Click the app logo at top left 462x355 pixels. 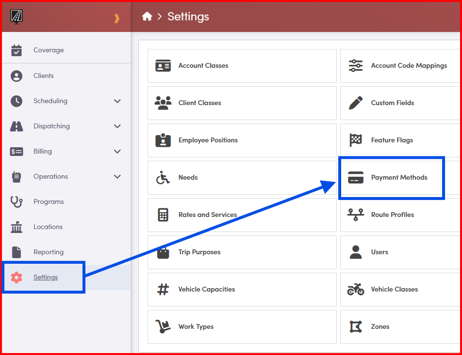point(17,17)
